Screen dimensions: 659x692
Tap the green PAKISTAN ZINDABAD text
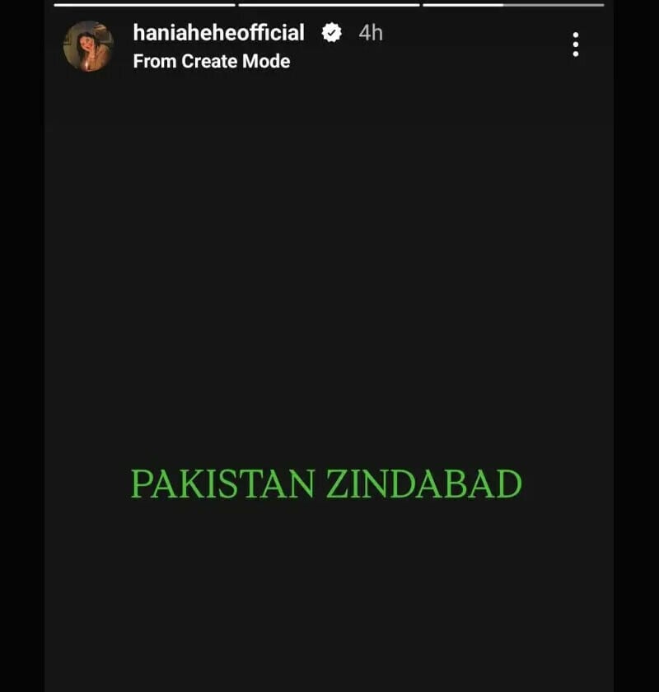tap(326, 484)
